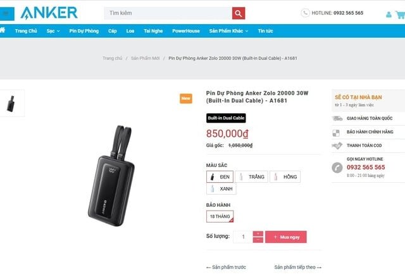This screenshot has height=277, width=405.
Task: Go to the home icon in navbar
Action: pyautogui.click(x=3, y=30)
